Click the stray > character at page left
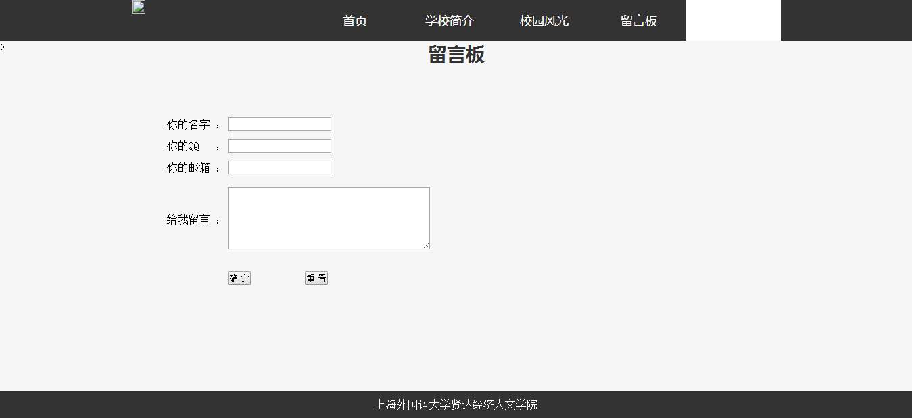This screenshot has width=912, height=418. pos(3,47)
